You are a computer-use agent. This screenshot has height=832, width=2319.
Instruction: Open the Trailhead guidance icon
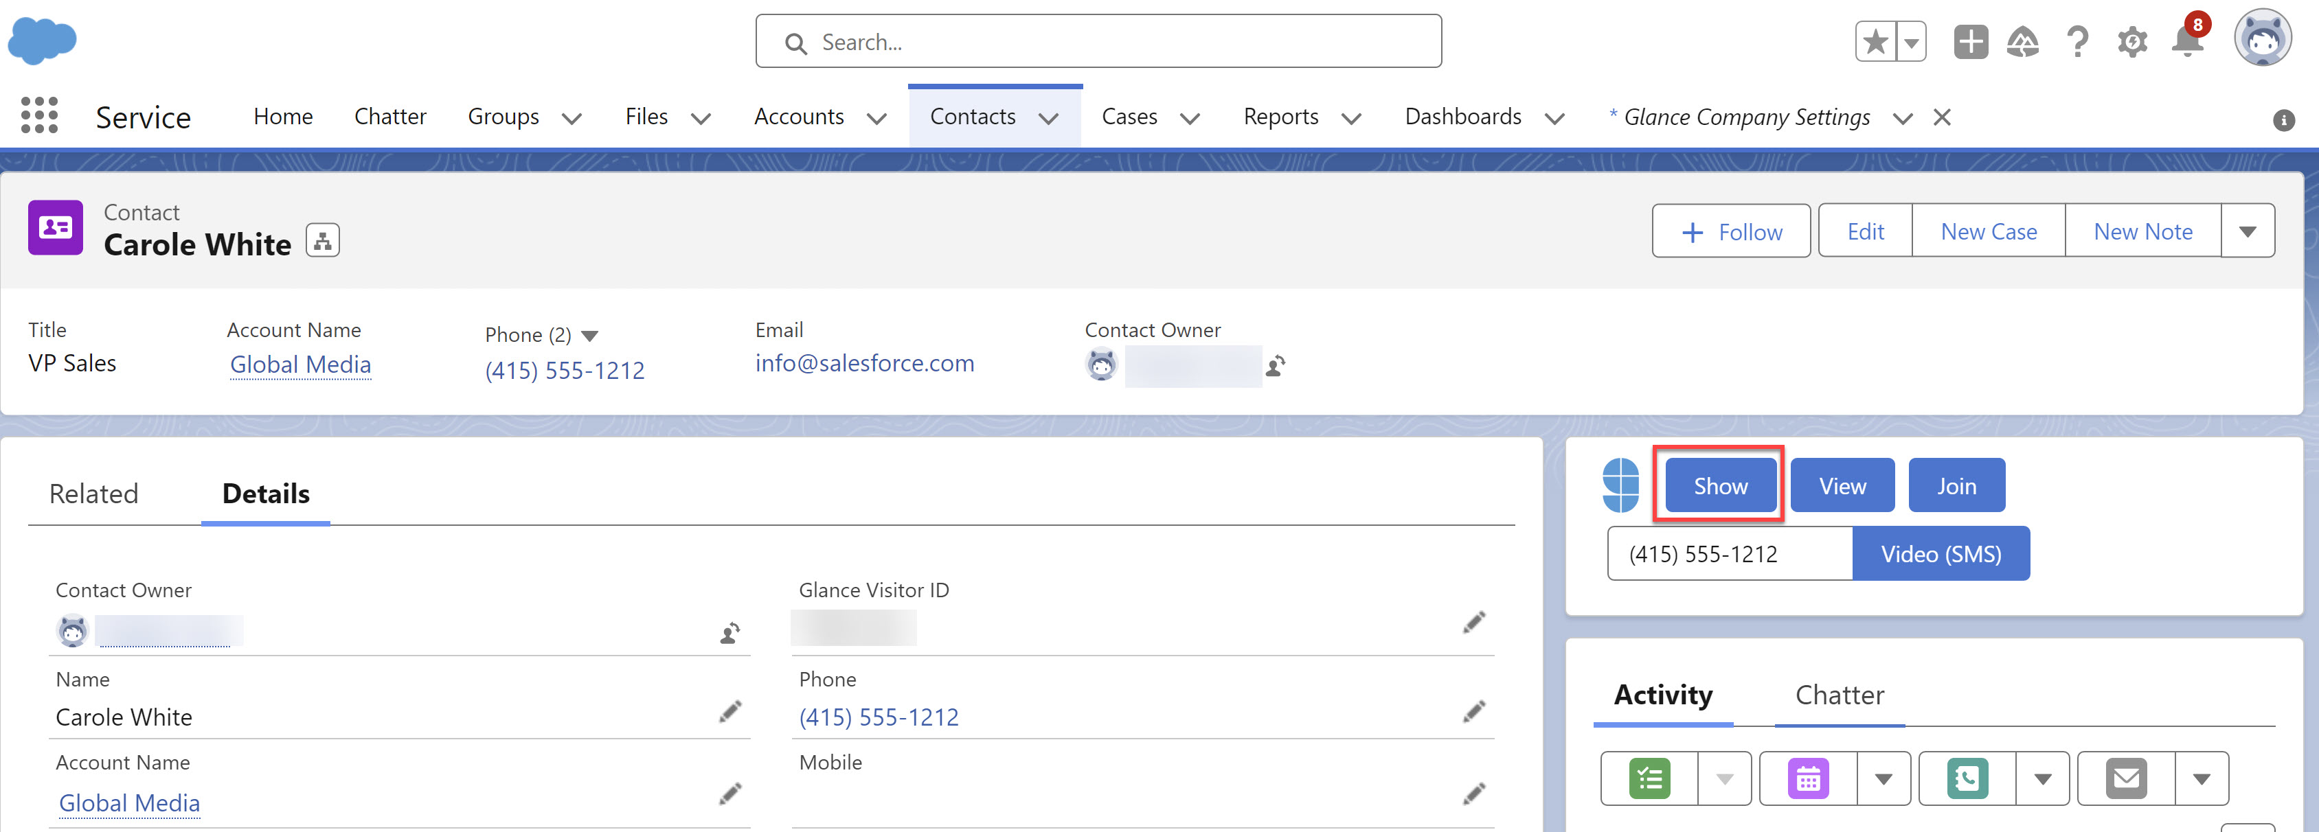click(2023, 41)
